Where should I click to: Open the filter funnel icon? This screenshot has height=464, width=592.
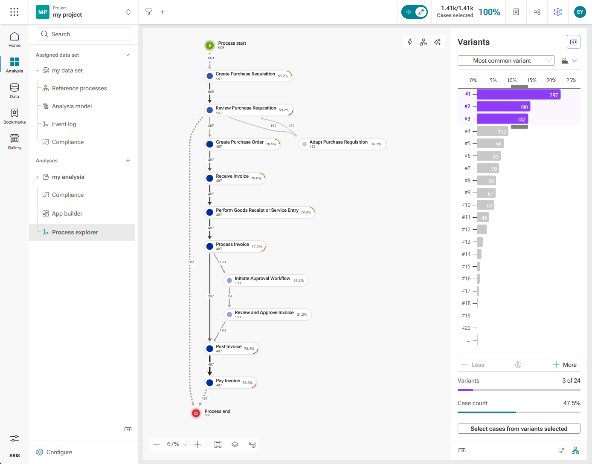click(x=149, y=12)
